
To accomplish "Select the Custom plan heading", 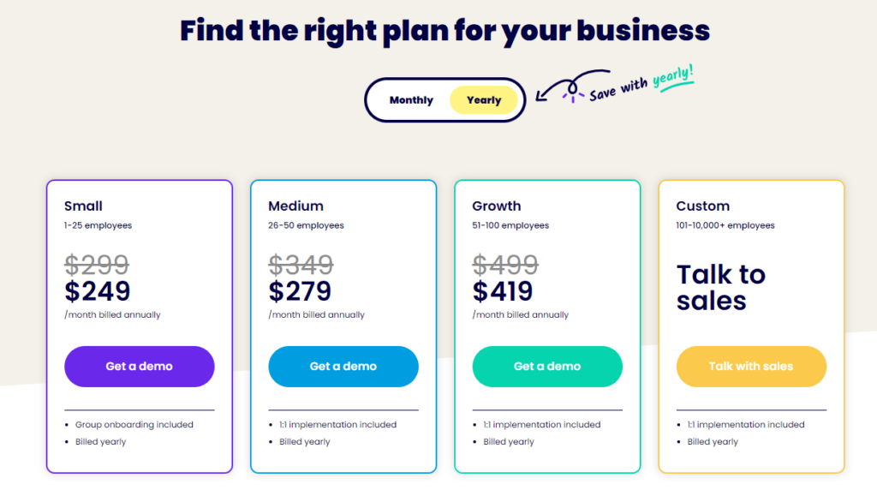I will point(702,206).
